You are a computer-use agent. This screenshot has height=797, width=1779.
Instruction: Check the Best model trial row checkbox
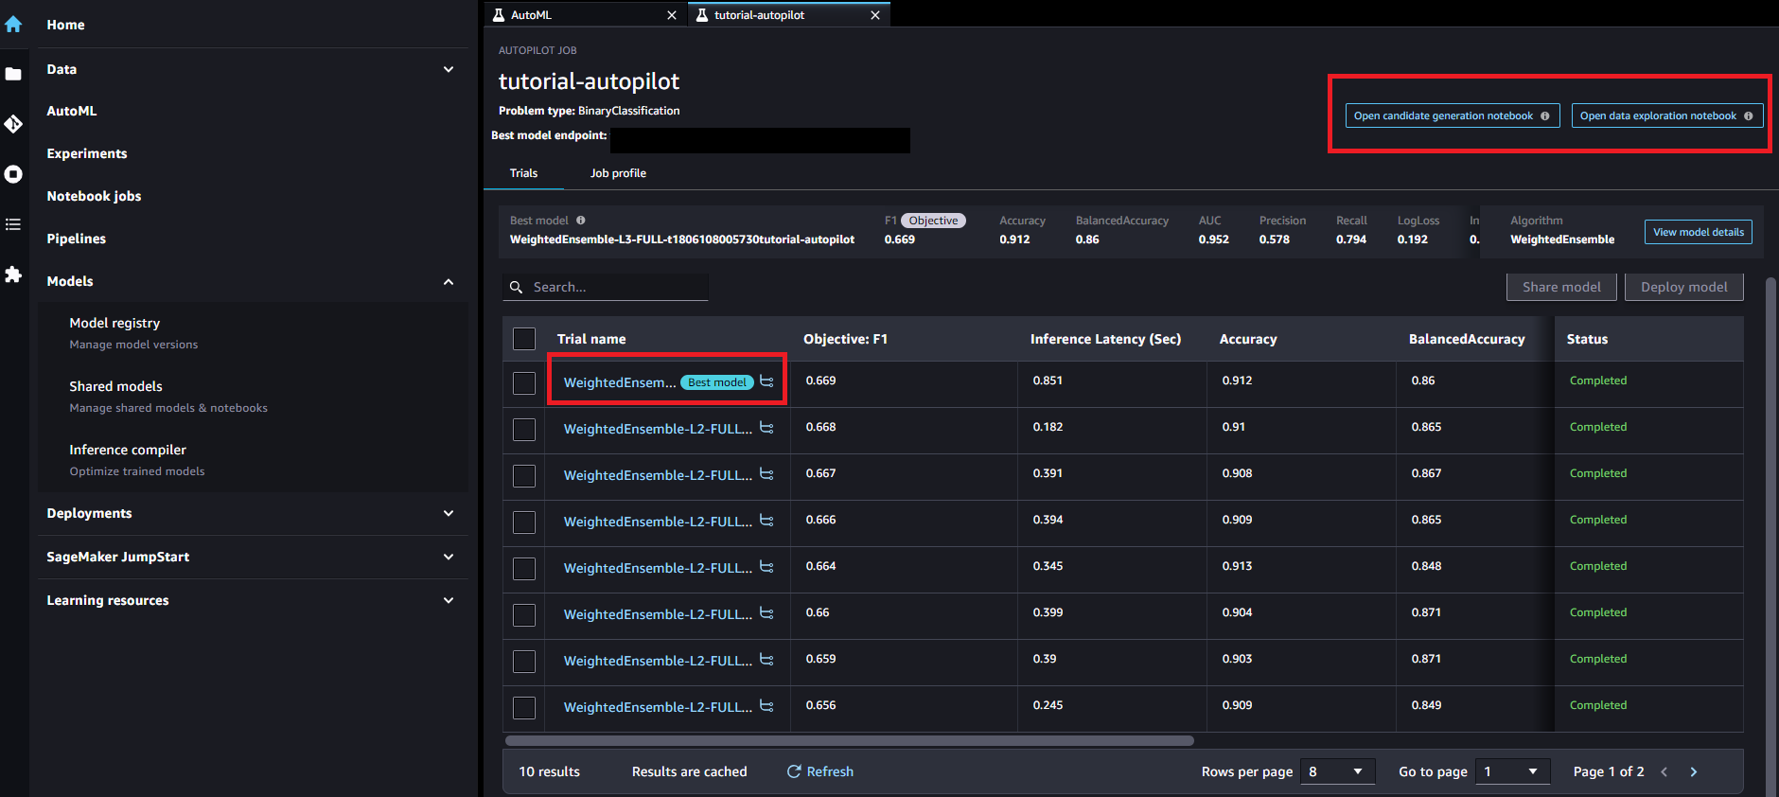524,383
